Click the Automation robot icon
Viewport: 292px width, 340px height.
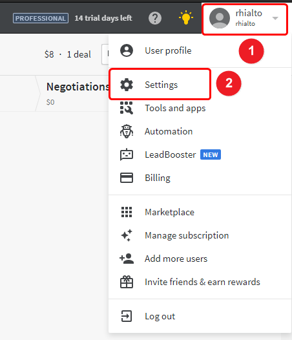pos(127,131)
